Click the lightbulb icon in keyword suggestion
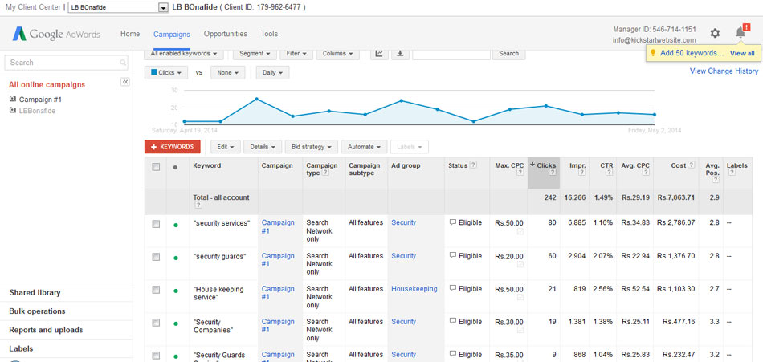The width and height of the screenshot is (763, 362). tap(654, 53)
